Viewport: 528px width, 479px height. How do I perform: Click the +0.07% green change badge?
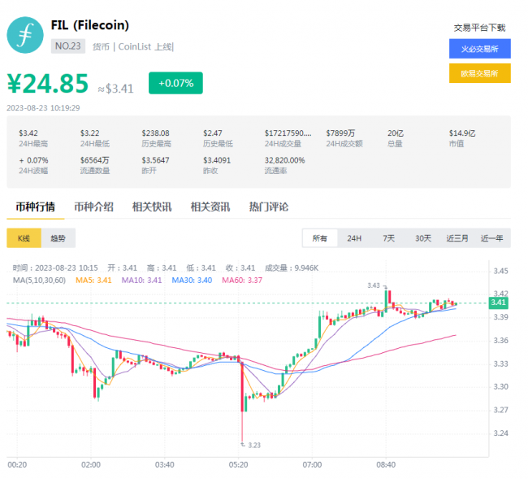(x=175, y=83)
